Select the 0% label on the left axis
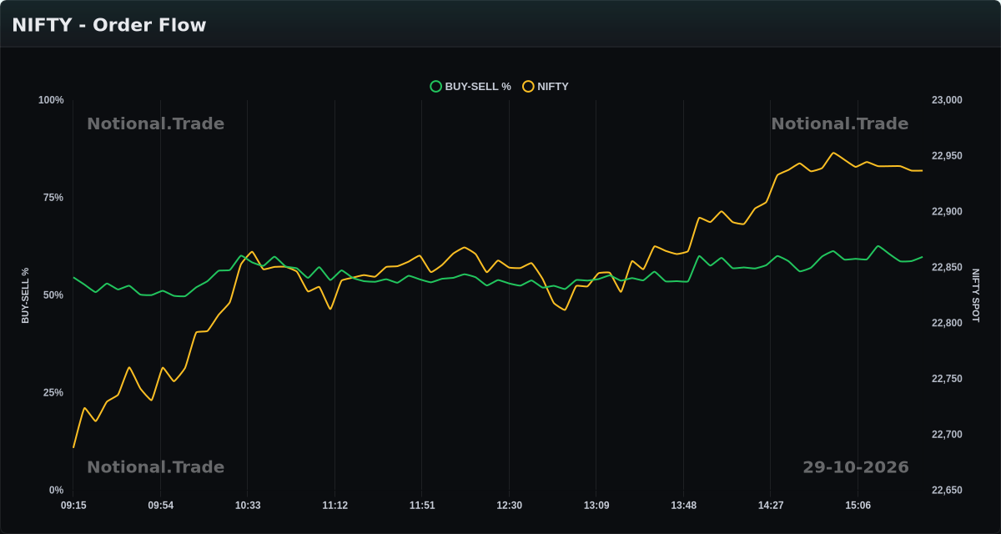 (x=56, y=491)
